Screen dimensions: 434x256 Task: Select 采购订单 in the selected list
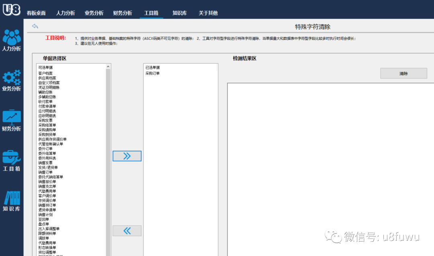153,74
